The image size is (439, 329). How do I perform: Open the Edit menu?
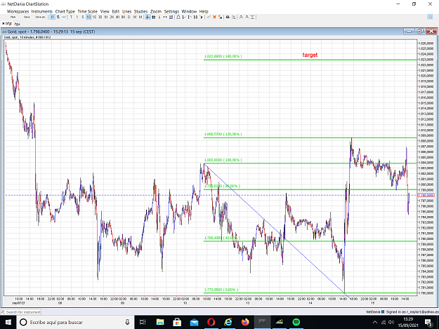[116, 11]
